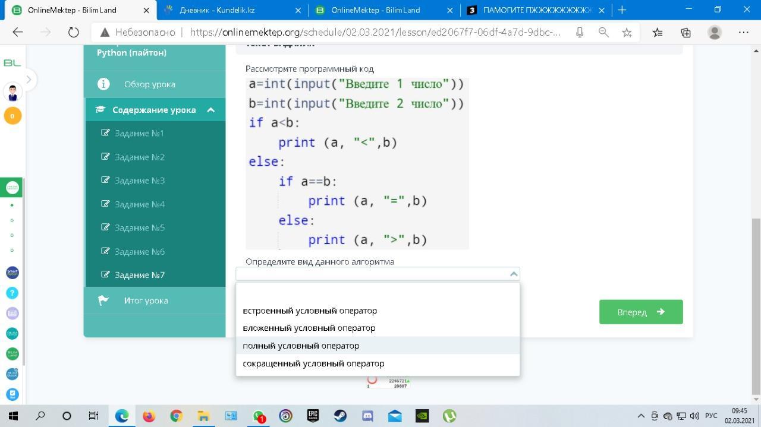Click the browser refresh icon
Image resolution: width=761 pixels, height=427 pixels.
point(74,33)
